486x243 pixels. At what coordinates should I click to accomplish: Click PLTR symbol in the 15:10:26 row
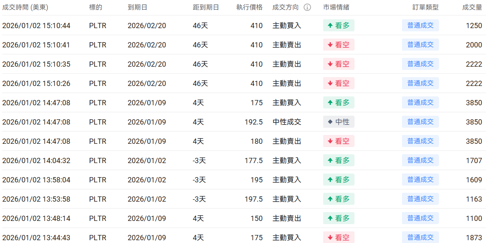coord(98,84)
